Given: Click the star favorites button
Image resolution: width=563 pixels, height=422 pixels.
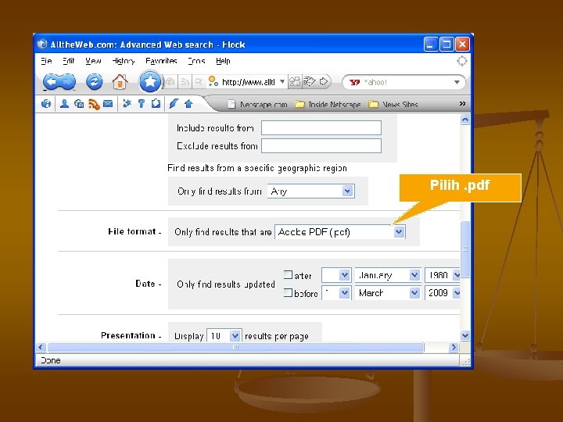Looking at the screenshot, I should (x=149, y=81).
